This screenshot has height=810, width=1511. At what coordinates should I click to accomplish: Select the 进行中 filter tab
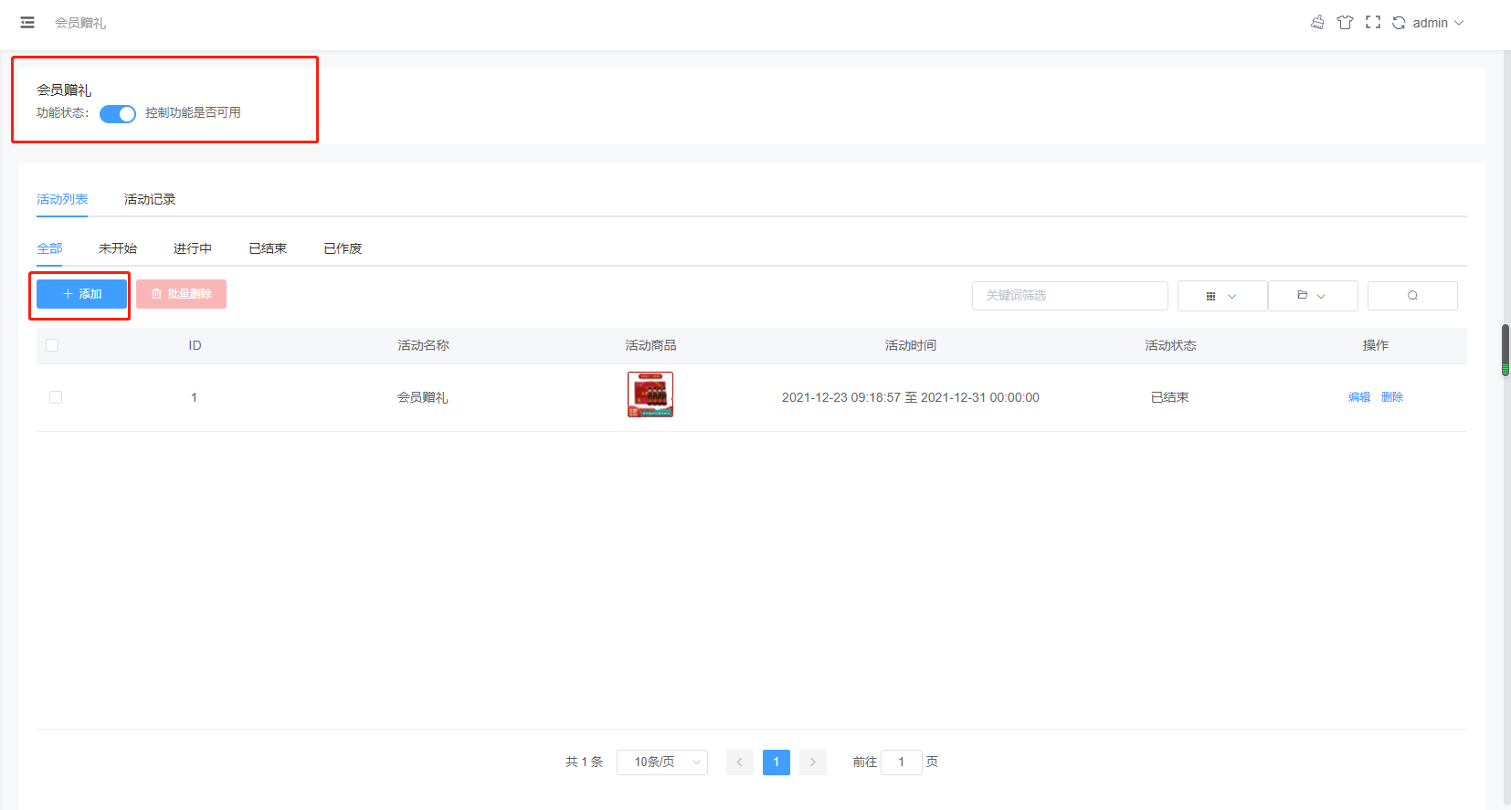click(x=193, y=248)
